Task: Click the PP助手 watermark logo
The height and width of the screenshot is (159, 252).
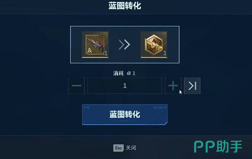Action: 218,146
